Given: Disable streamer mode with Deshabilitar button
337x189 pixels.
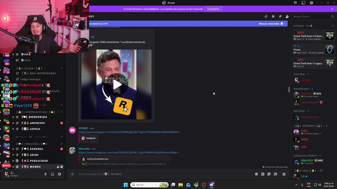Looking at the screenshot, I should pos(214,9).
